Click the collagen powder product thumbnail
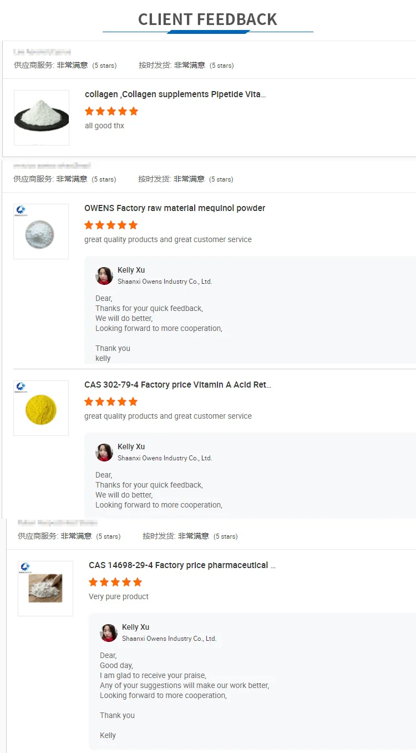 pyautogui.click(x=42, y=118)
